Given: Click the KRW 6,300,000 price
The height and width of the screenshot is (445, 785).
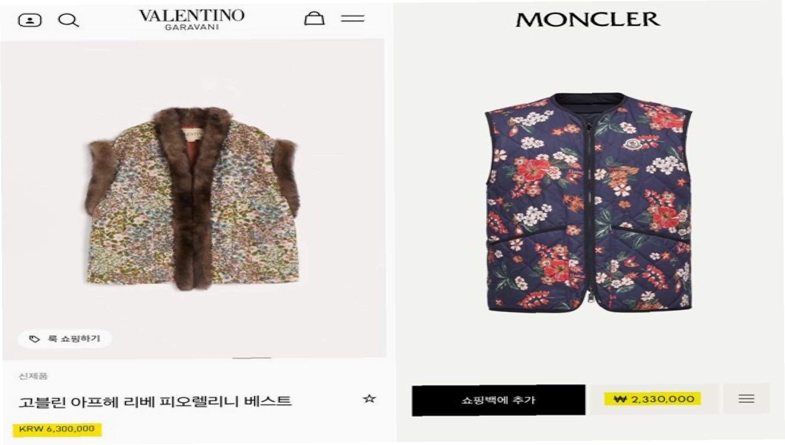Looking at the screenshot, I should tap(57, 429).
